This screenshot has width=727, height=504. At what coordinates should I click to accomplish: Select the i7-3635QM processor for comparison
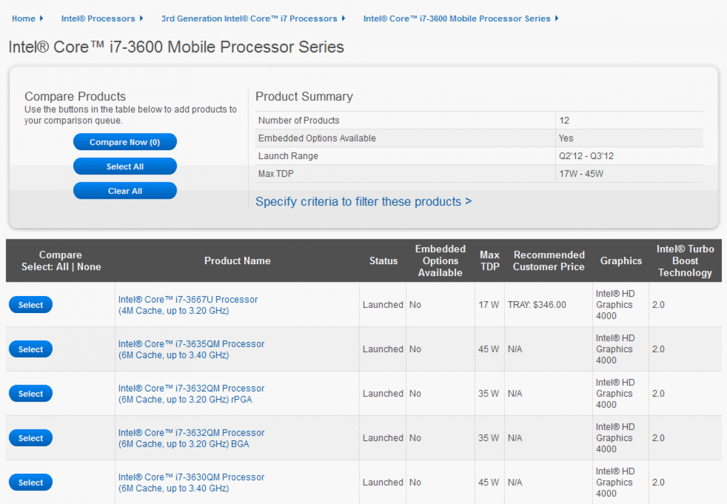(31, 349)
